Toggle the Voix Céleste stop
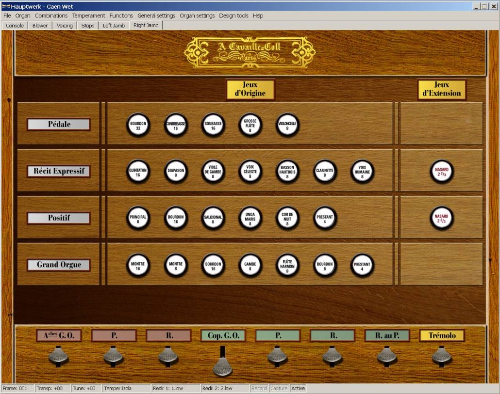Viewport: 500px width, 394px height. click(250, 172)
